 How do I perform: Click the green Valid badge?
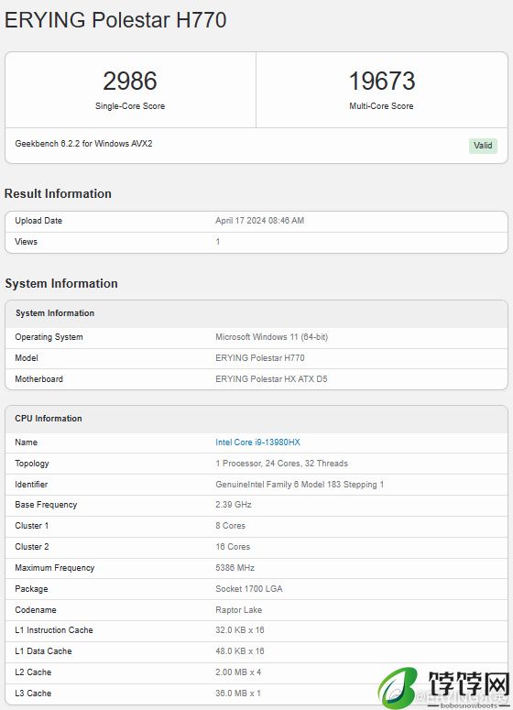coord(483,146)
